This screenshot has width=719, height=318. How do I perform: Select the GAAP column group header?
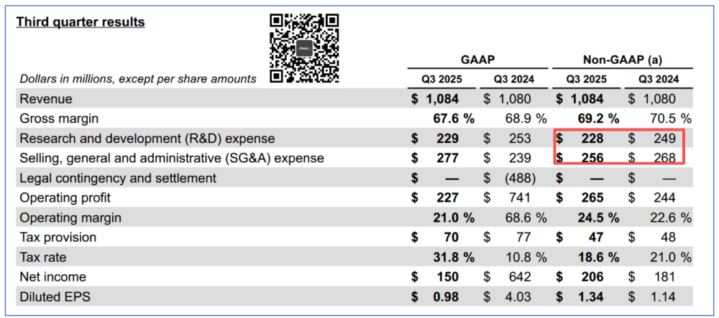pyautogui.click(x=477, y=60)
